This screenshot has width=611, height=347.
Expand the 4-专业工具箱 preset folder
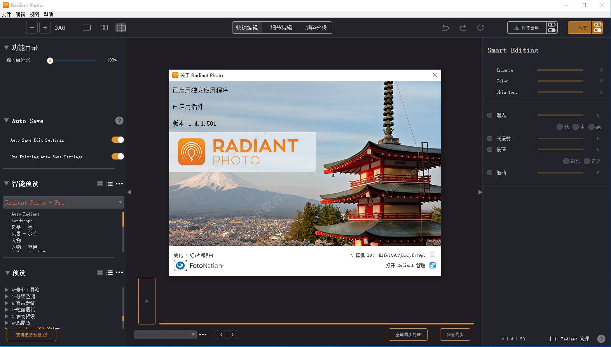(6, 290)
